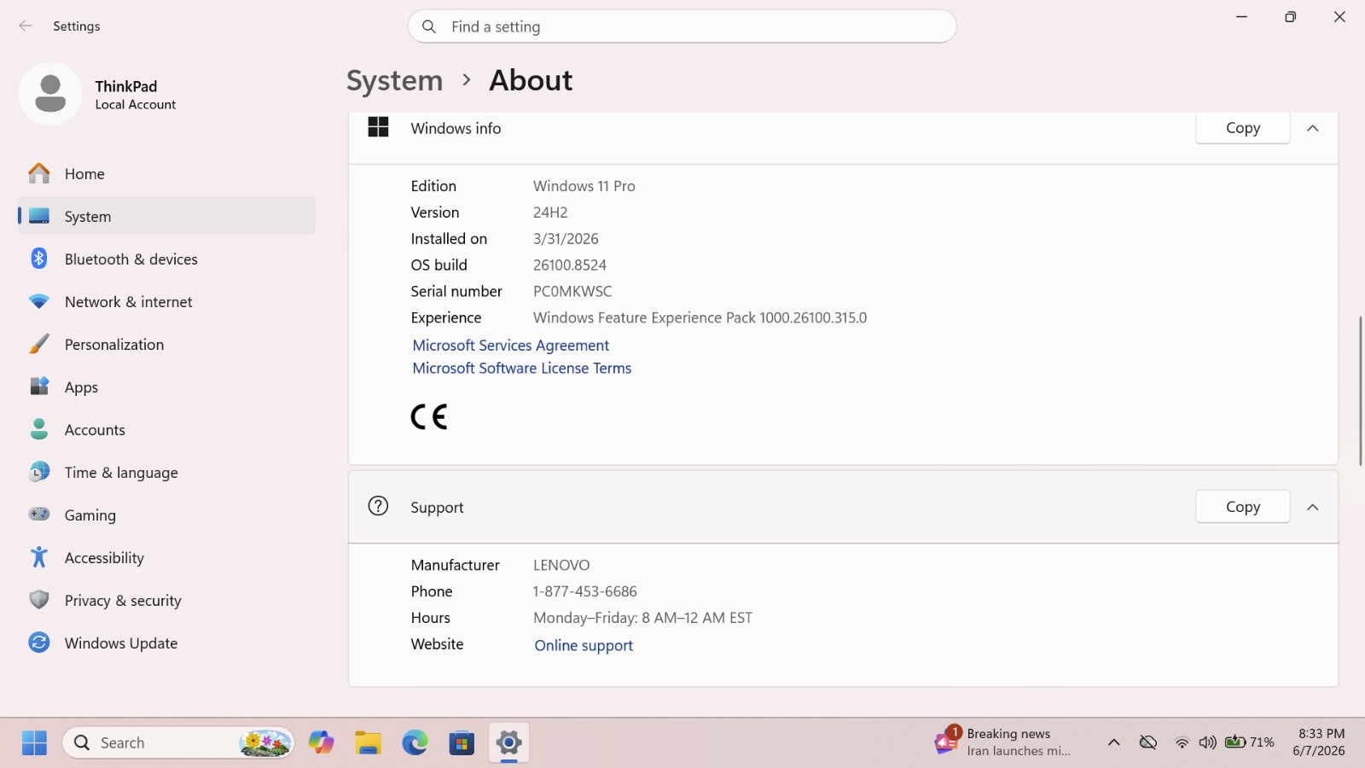Click the battery 71% tray icon

1249,742
